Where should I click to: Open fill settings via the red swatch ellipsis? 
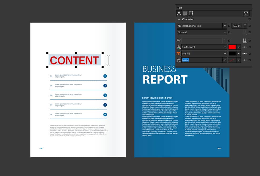(x=244, y=47)
